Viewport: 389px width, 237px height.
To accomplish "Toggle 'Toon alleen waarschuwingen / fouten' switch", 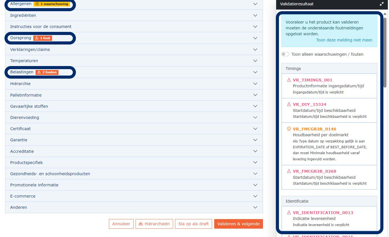I will click(285, 54).
